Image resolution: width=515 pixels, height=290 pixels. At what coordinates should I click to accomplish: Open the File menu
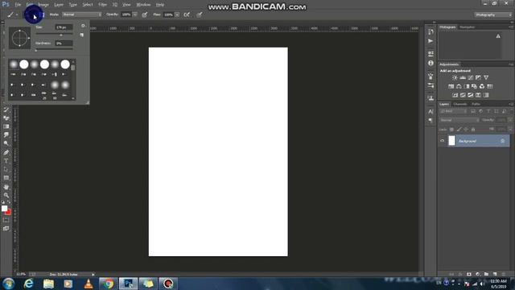[x=18, y=5]
